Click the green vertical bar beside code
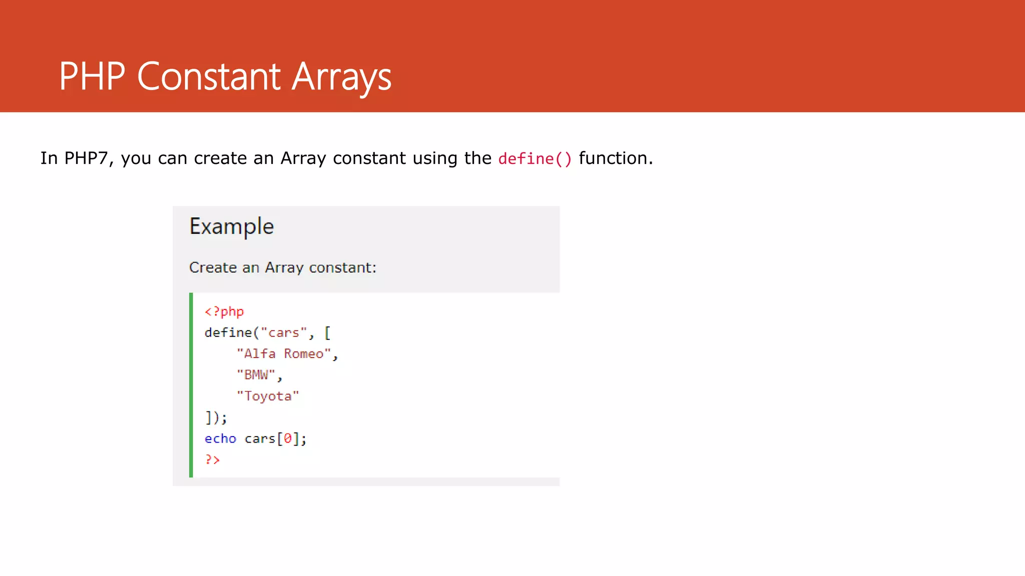Image resolution: width=1025 pixels, height=576 pixels. tap(191, 385)
